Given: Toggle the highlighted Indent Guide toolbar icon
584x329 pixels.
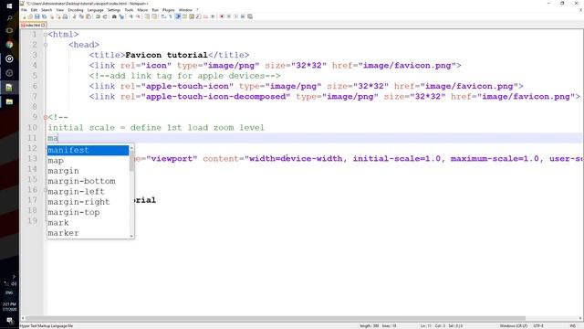Looking at the screenshot, I should (179, 16).
